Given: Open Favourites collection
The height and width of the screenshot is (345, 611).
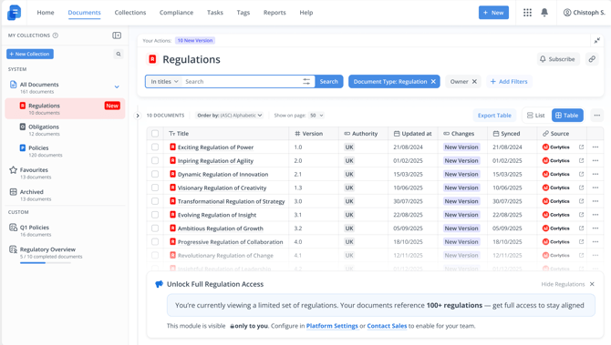Looking at the screenshot, I should pyautogui.click(x=65, y=173).
